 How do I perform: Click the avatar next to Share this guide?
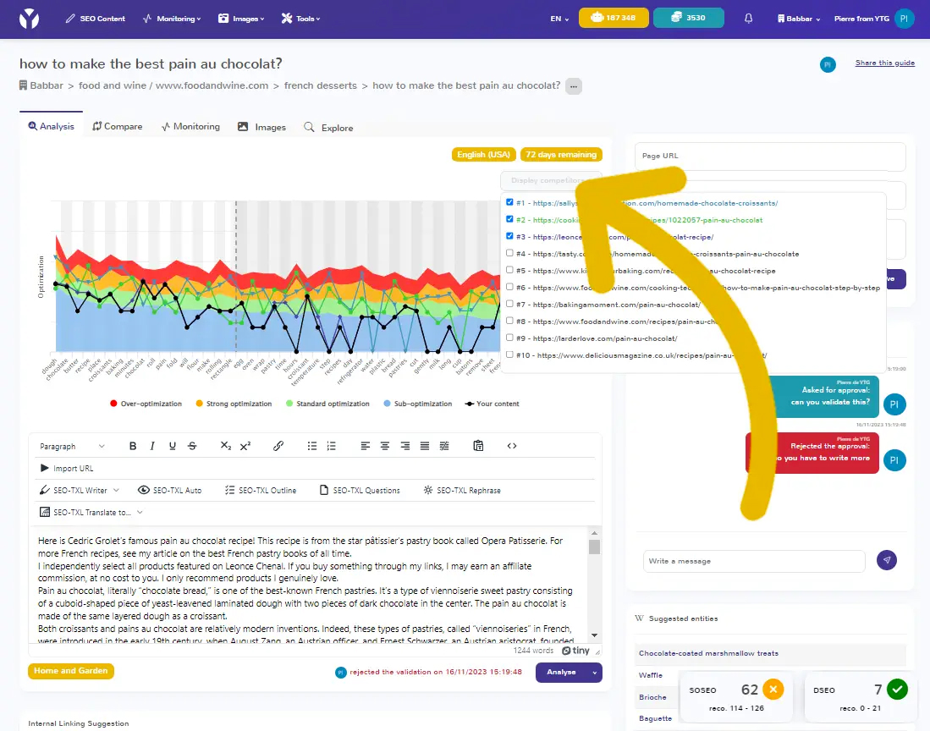click(828, 64)
